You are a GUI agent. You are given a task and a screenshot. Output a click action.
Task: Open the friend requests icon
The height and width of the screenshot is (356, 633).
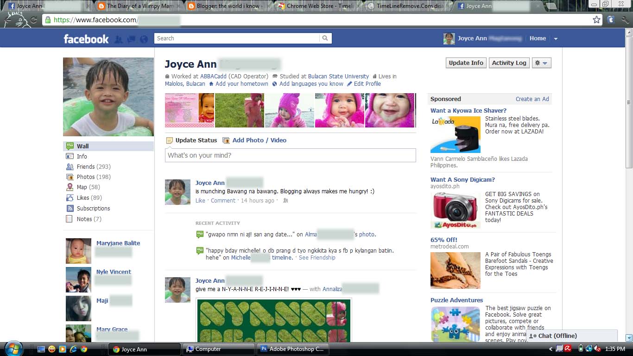pyautogui.click(x=119, y=39)
